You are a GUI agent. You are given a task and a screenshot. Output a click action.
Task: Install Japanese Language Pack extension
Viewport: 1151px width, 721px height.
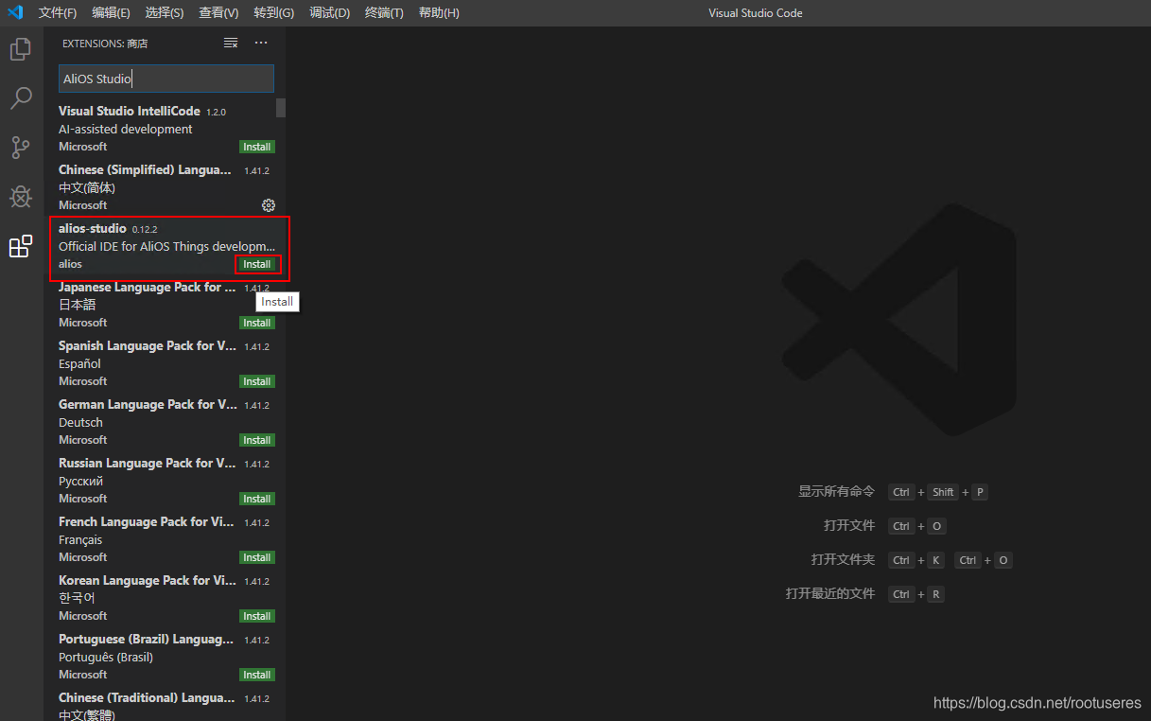tap(257, 323)
